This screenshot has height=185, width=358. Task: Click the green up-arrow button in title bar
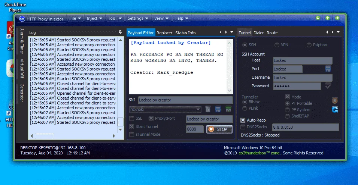[x=328, y=18]
